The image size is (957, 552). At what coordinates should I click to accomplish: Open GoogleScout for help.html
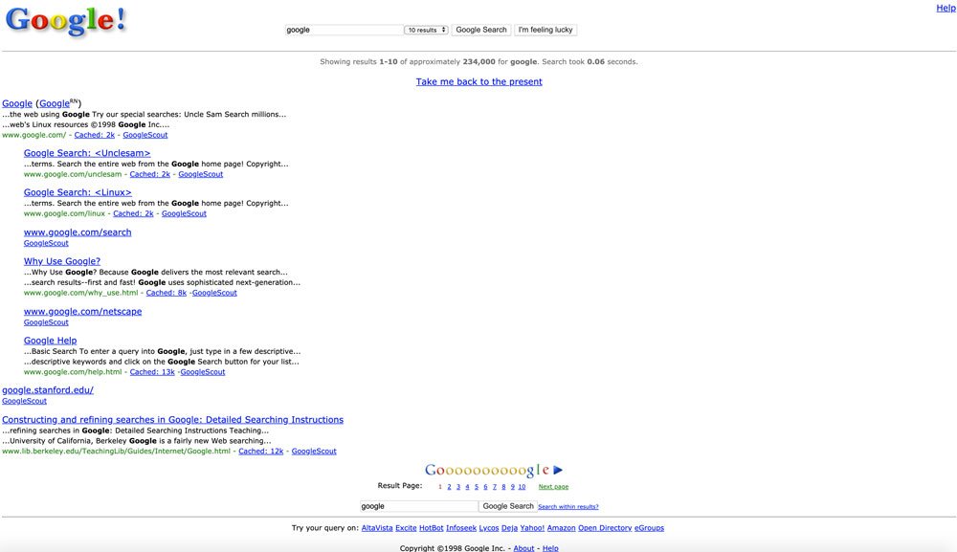203,372
